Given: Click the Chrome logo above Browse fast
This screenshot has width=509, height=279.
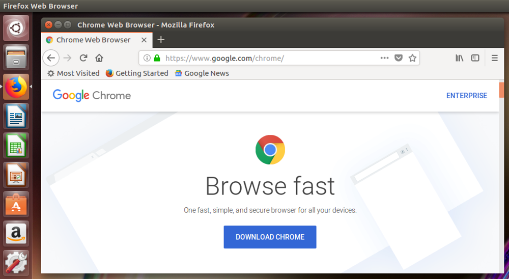Looking at the screenshot, I should click(270, 150).
